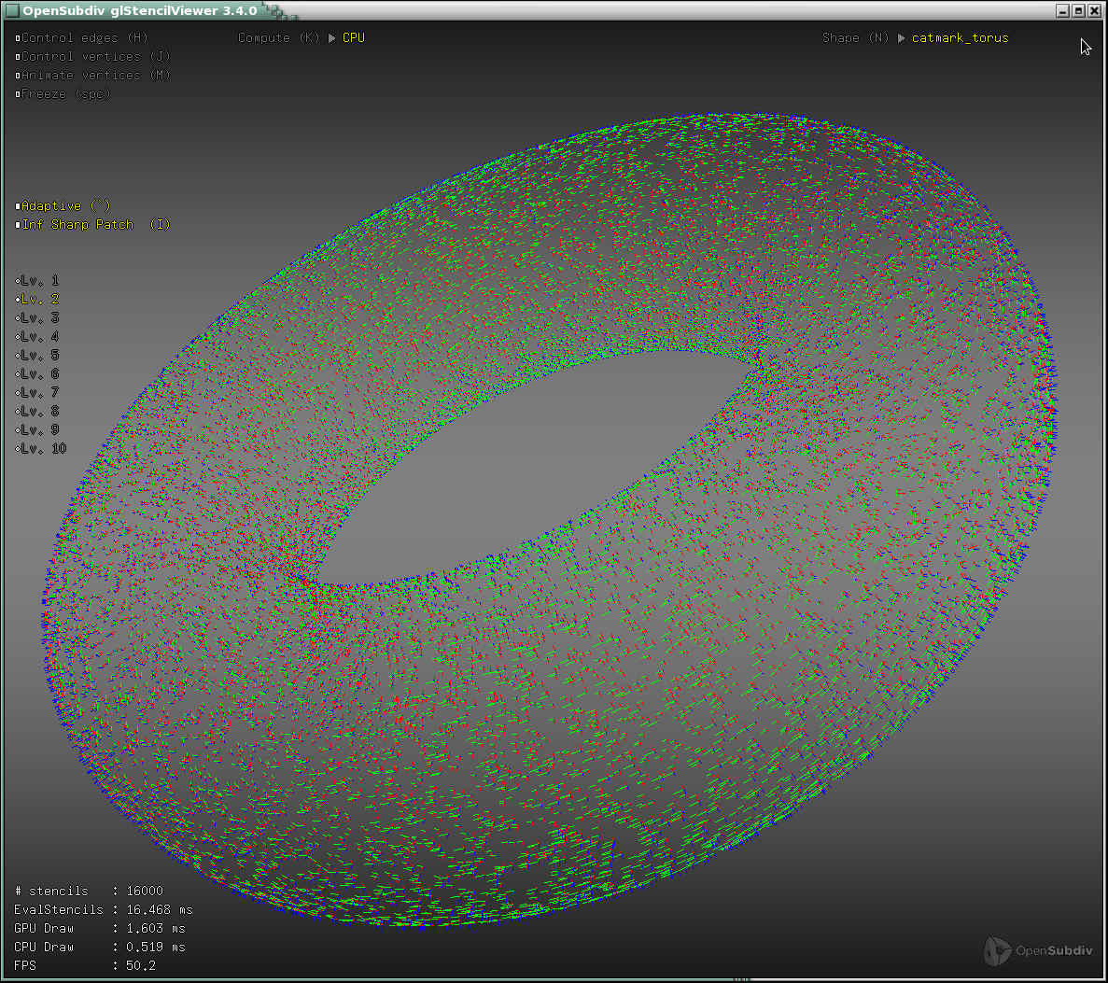The image size is (1108, 983).
Task: Disable the Adaptive checkbox
Action: tap(18, 206)
